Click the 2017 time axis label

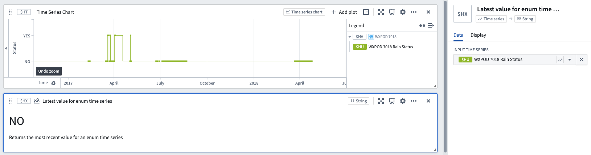[68, 83]
